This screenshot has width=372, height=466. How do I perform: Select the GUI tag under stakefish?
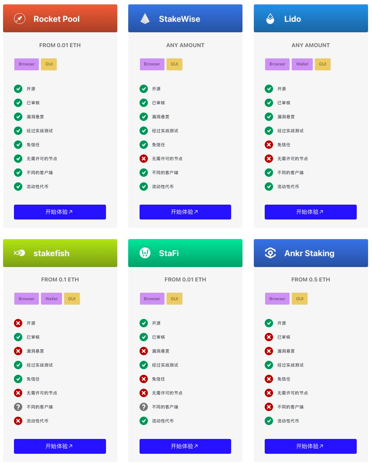[x=72, y=299]
